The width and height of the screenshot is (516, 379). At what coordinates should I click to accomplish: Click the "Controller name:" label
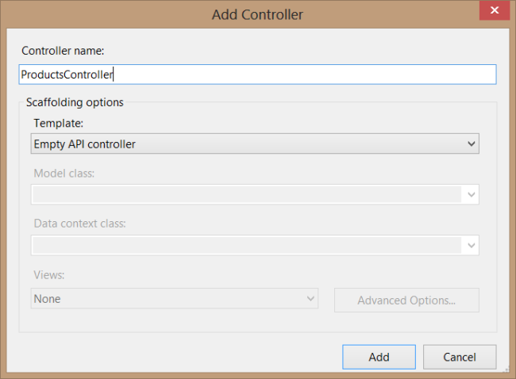click(x=64, y=51)
